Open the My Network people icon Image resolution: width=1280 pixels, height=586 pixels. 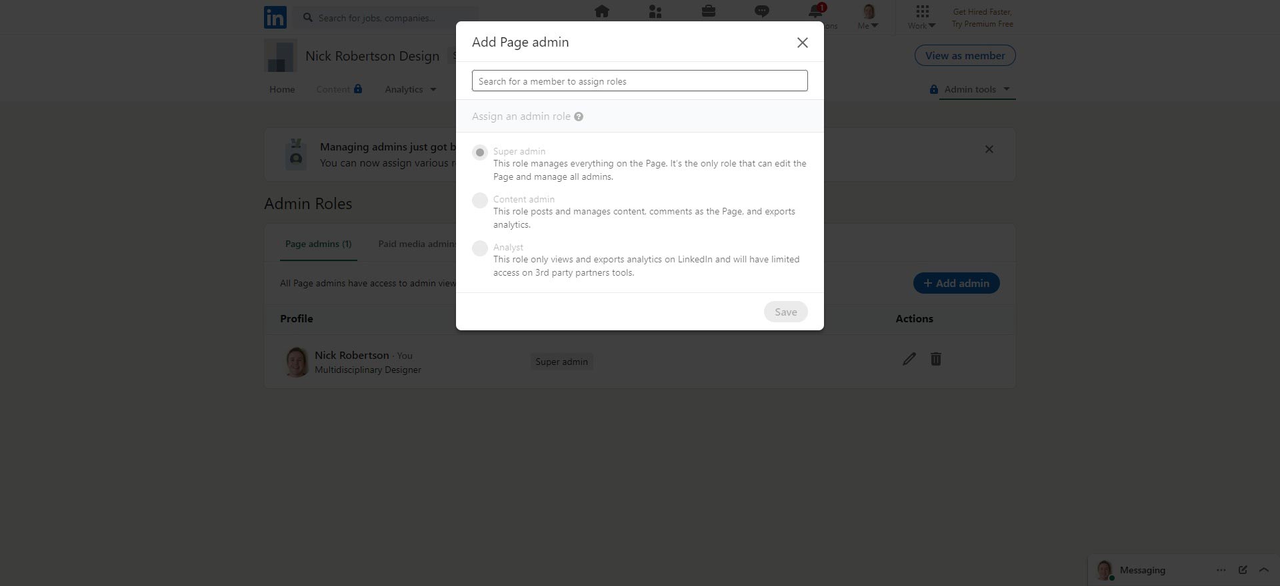[655, 11]
